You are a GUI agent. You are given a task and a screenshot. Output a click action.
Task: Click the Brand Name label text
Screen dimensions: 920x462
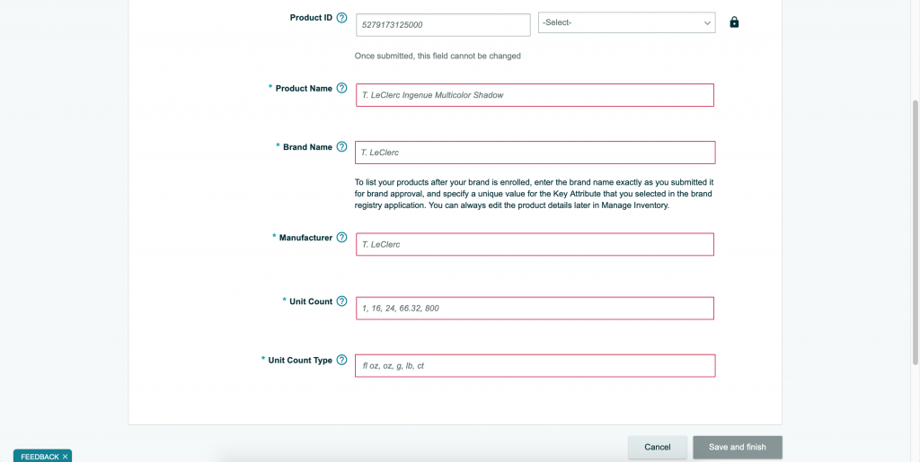307,147
